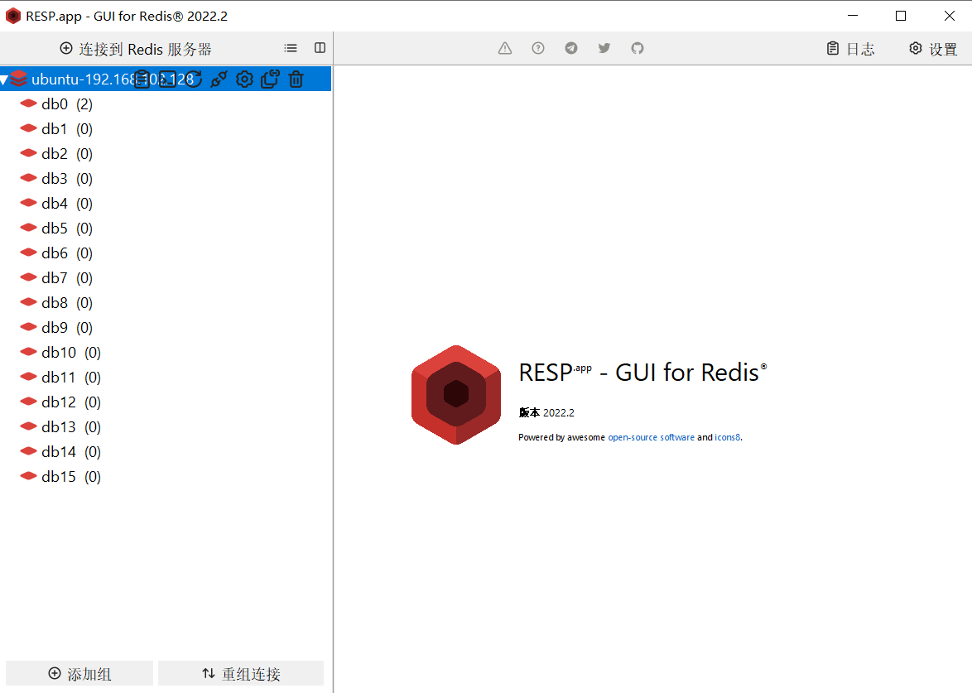The image size is (972, 693).
Task: Select database db9 (0)
Action: coord(166,327)
